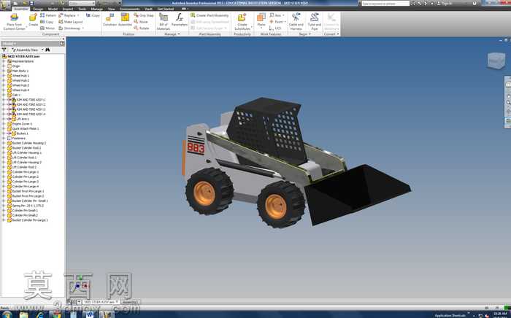
Task: Click the Shrinkwrap tool
Action: click(71, 28)
